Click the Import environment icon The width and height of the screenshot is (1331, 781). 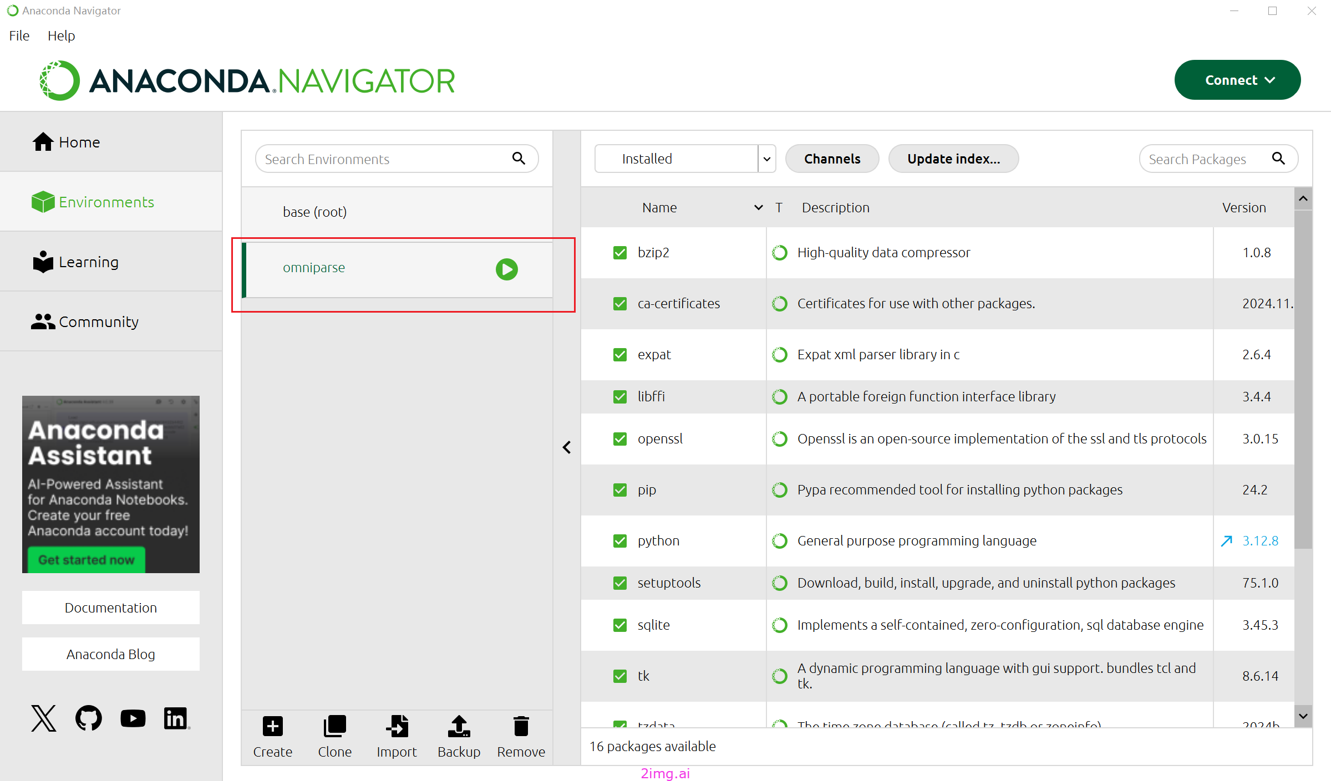tap(397, 726)
